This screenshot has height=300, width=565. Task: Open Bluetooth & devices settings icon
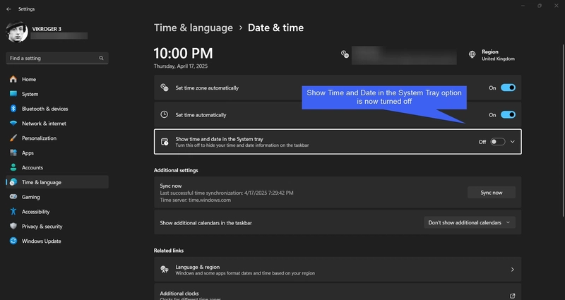click(13, 109)
